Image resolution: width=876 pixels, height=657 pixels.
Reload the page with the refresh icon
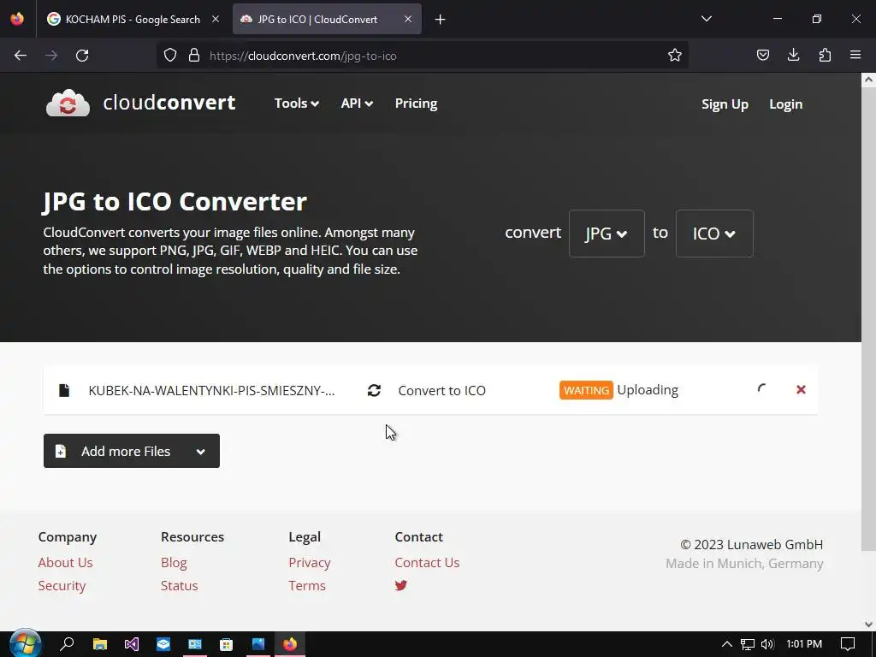point(82,56)
